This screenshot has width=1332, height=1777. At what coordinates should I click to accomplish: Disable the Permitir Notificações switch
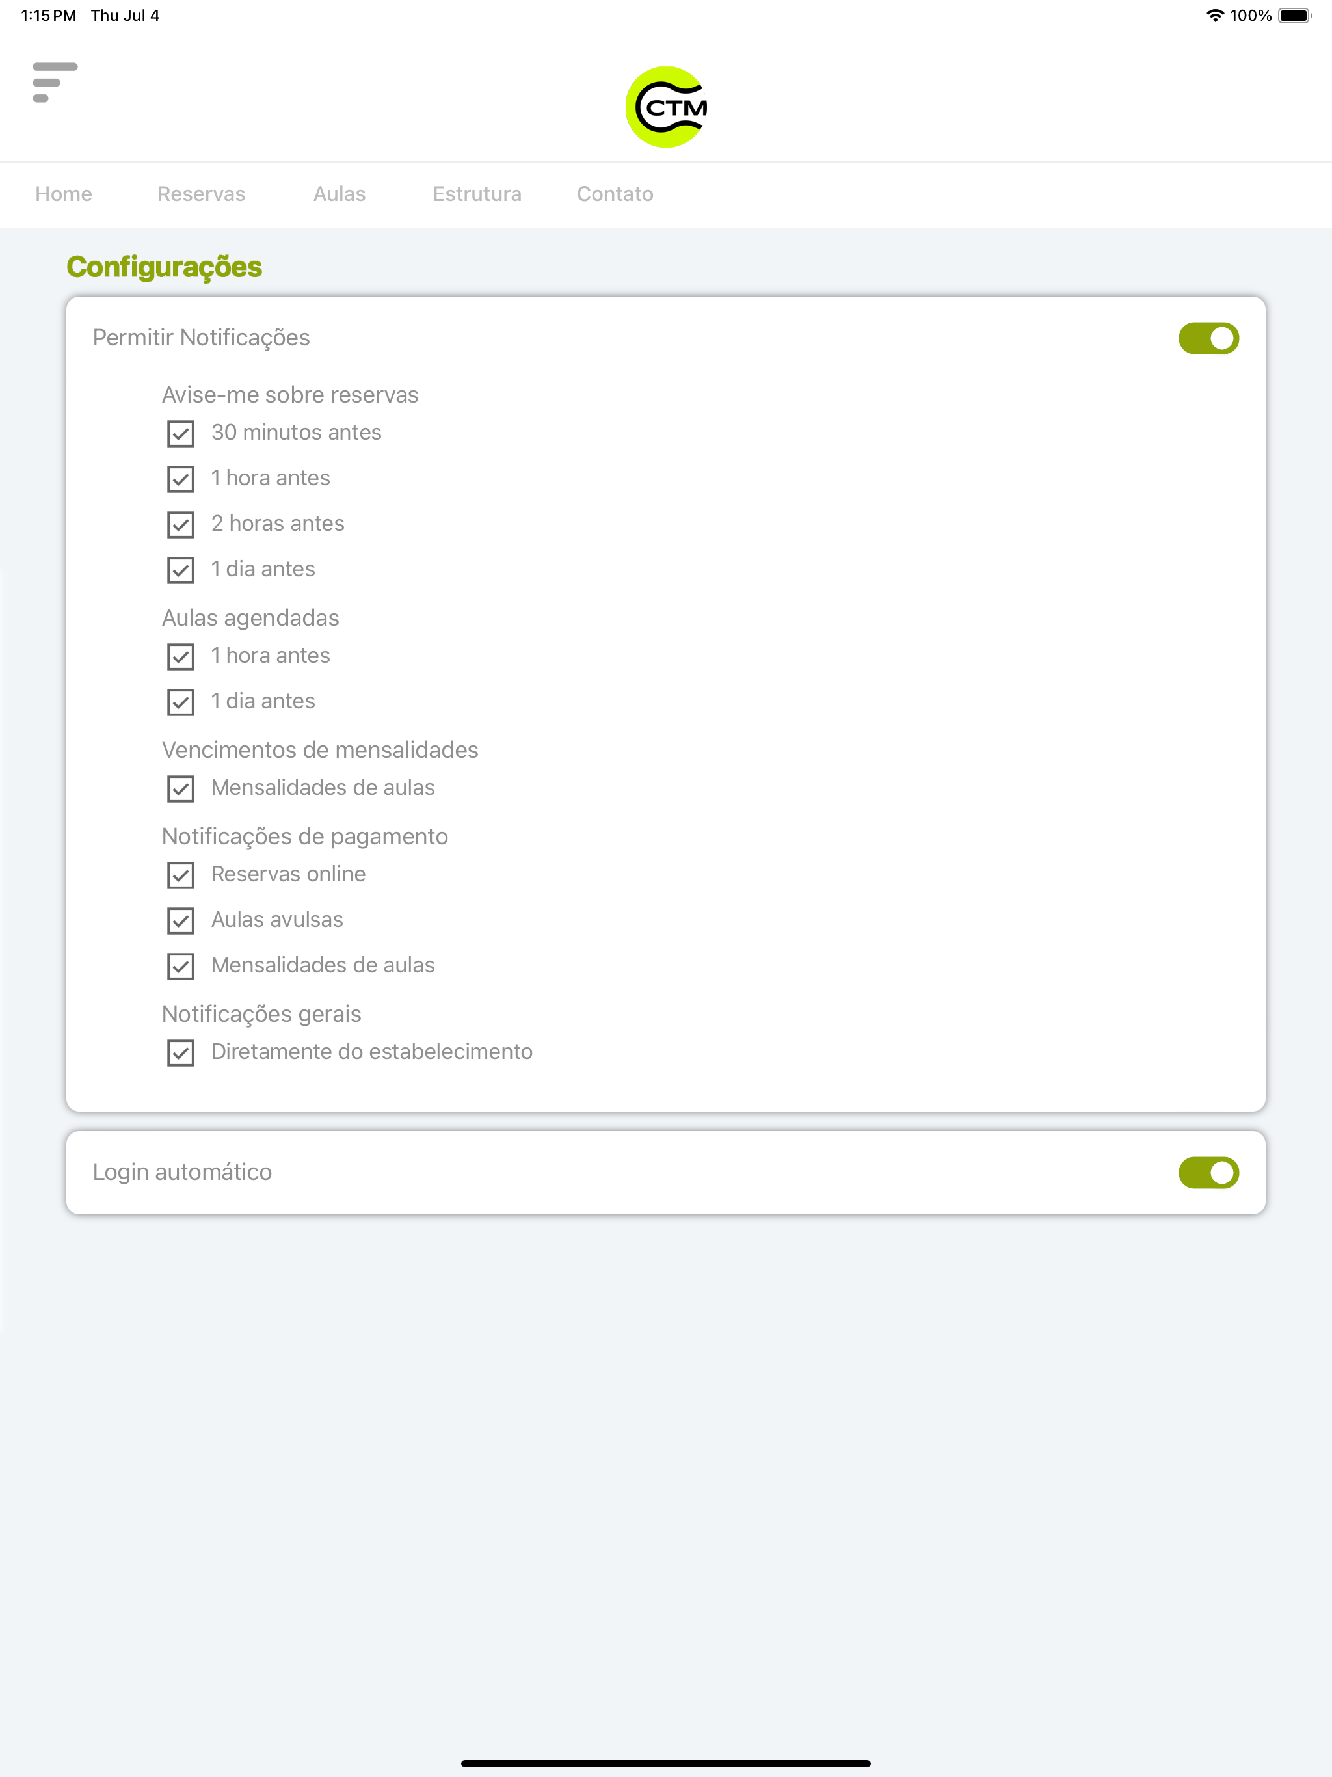1208,338
